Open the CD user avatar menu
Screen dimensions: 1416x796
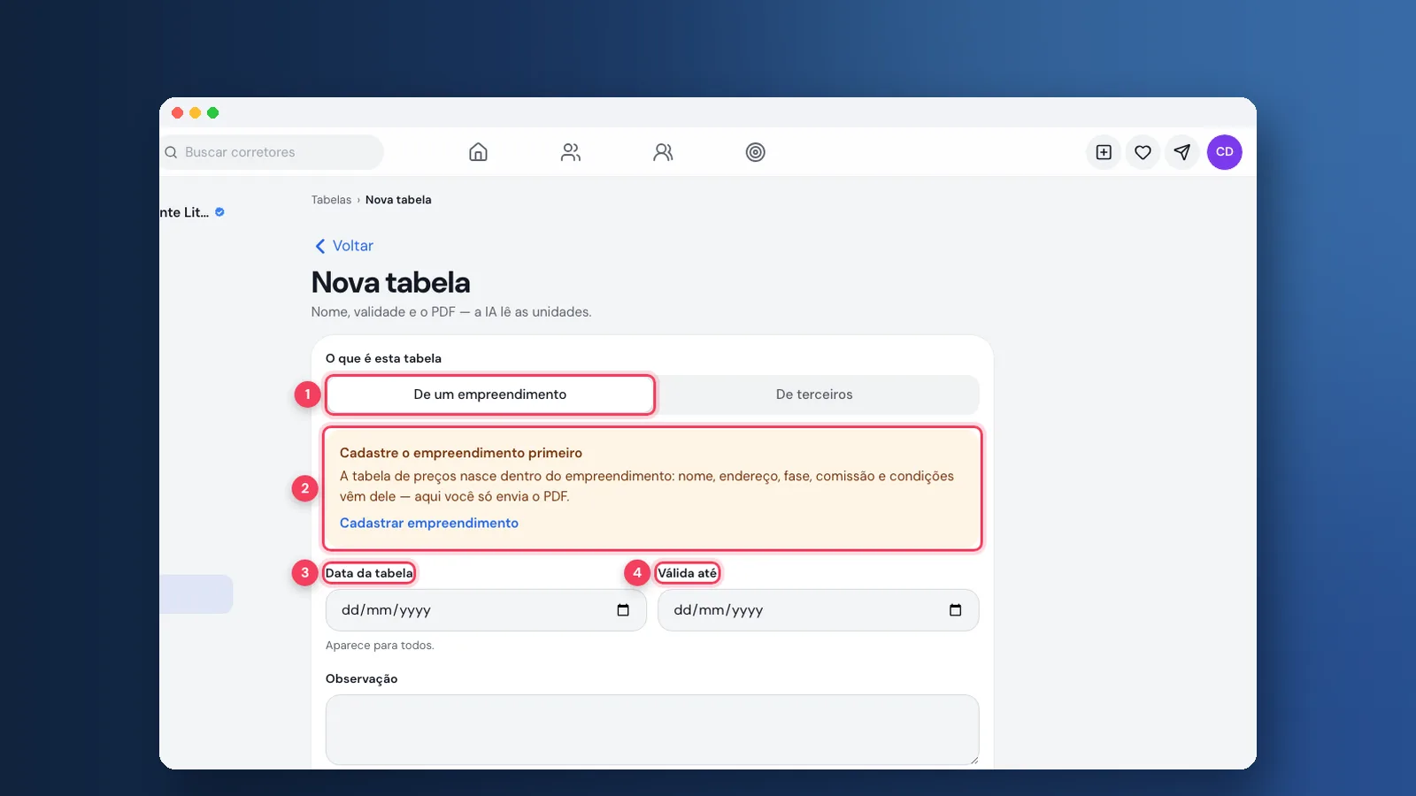[x=1224, y=152]
